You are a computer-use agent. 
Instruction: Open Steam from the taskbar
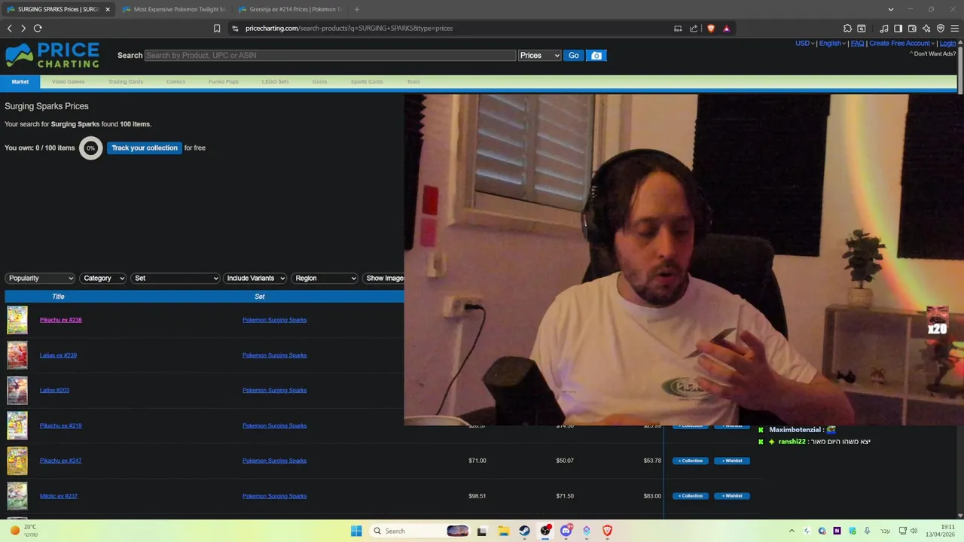(x=524, y=531)
